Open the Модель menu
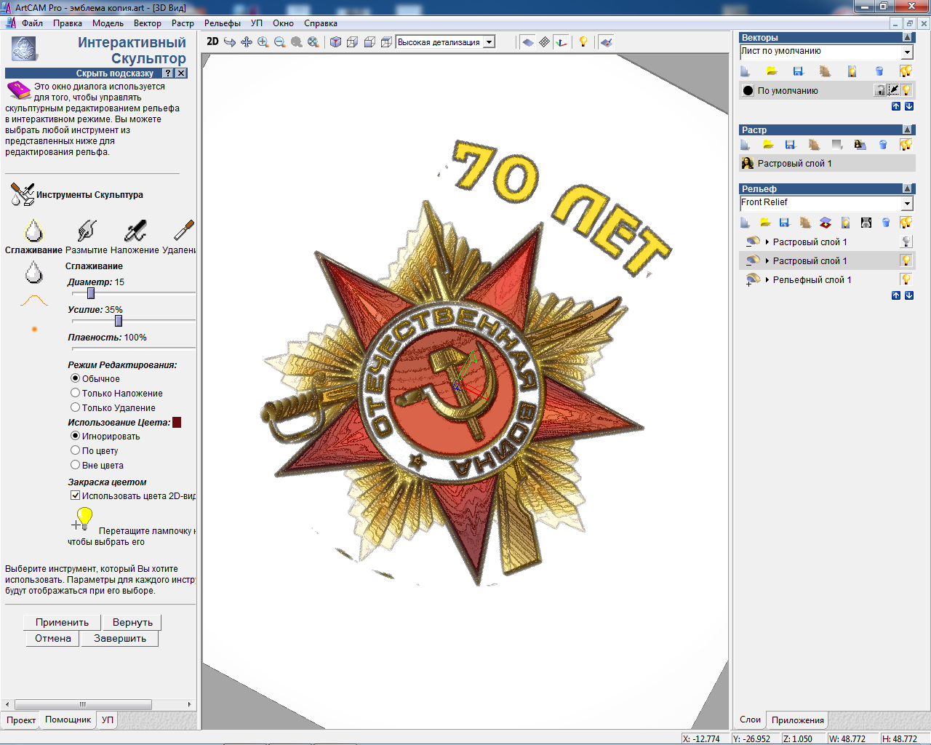This screenshot has height=745, width=931. click(x=108, y=23)
